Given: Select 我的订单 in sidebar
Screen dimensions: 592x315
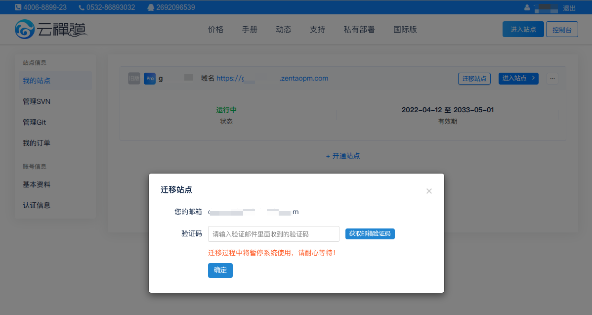Looking at the screenshot, I should coord(37,143).
